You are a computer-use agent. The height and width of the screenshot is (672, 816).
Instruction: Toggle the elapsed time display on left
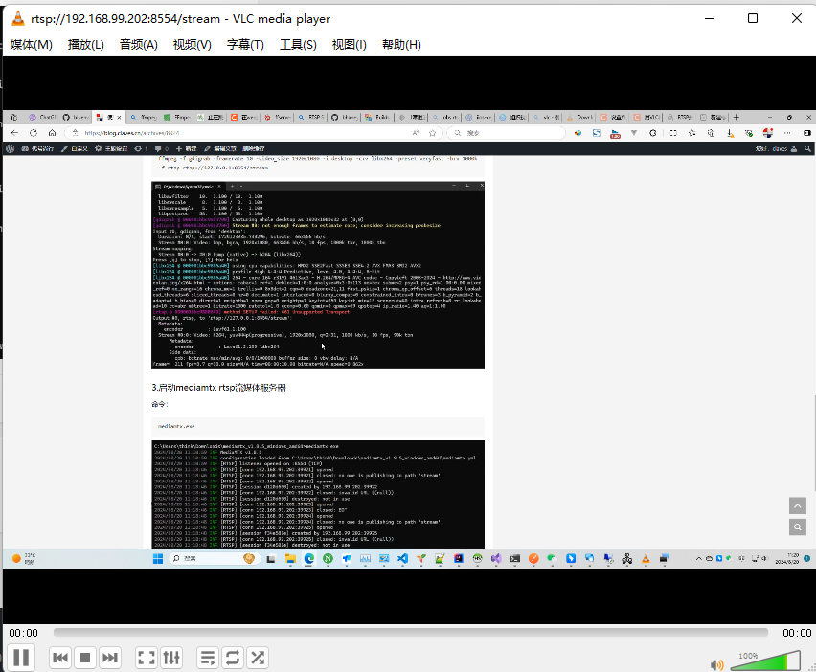tap(23, 633)
